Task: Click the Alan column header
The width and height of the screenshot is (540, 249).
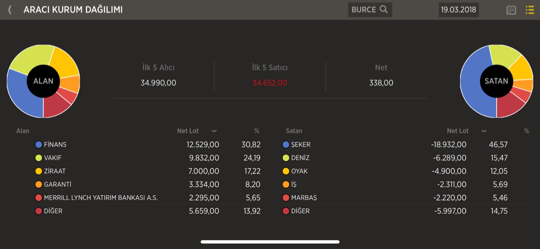Action: (23, 131)
